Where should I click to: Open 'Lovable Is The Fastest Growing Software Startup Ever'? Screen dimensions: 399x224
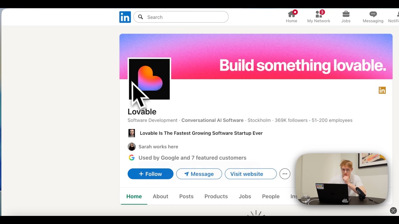coord(201,133)
